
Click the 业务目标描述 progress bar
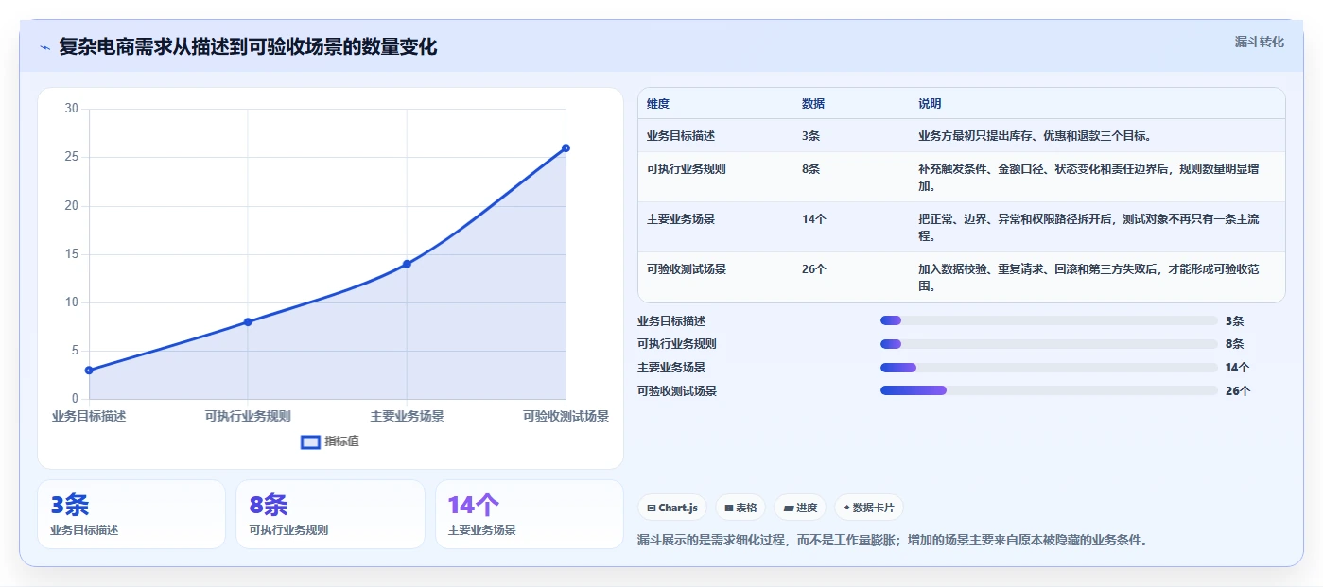click(1049, 320)
